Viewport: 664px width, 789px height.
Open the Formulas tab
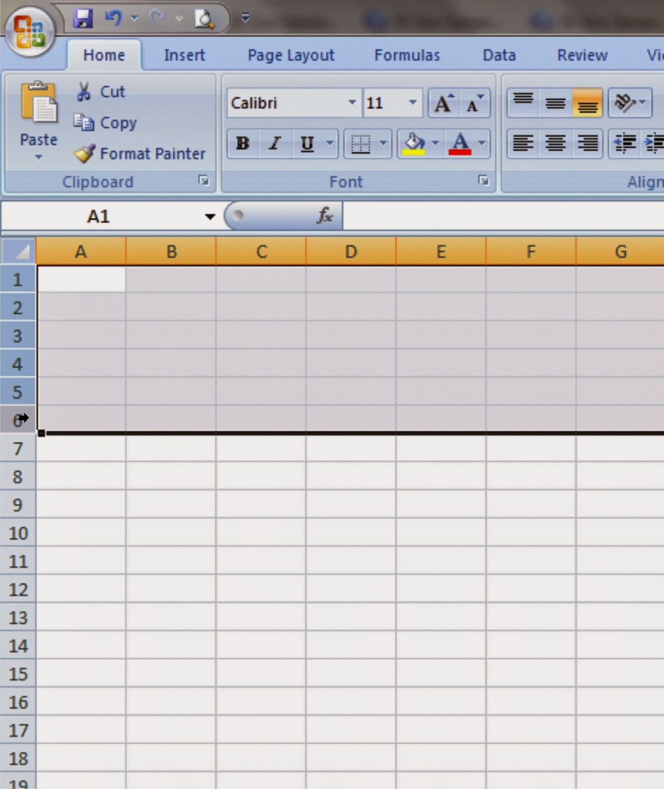[407, 55]
